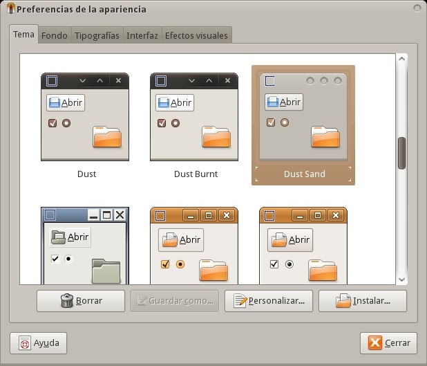Click the folder icon on Instalar
Screen dimensions: 427x366
point(343,301)
